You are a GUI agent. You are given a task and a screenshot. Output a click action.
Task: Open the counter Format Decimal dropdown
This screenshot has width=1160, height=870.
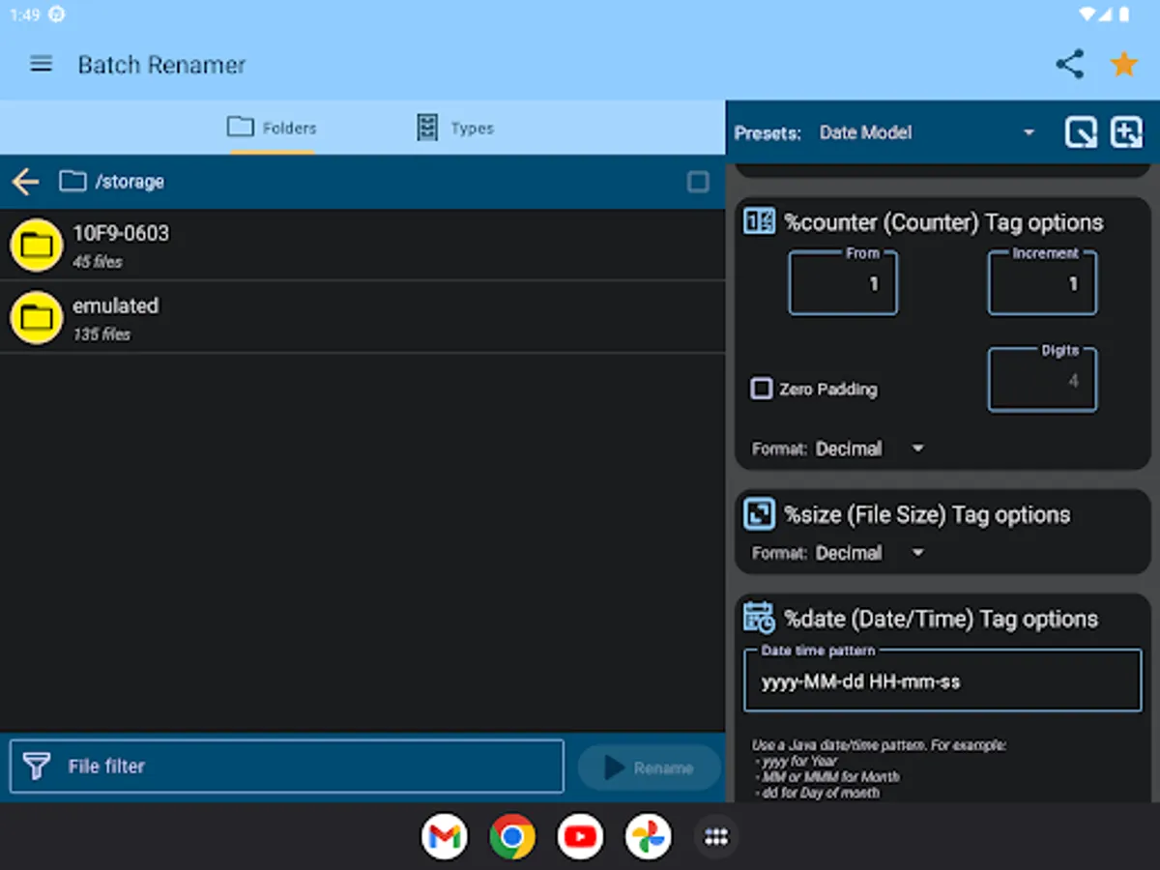point(869,449)
